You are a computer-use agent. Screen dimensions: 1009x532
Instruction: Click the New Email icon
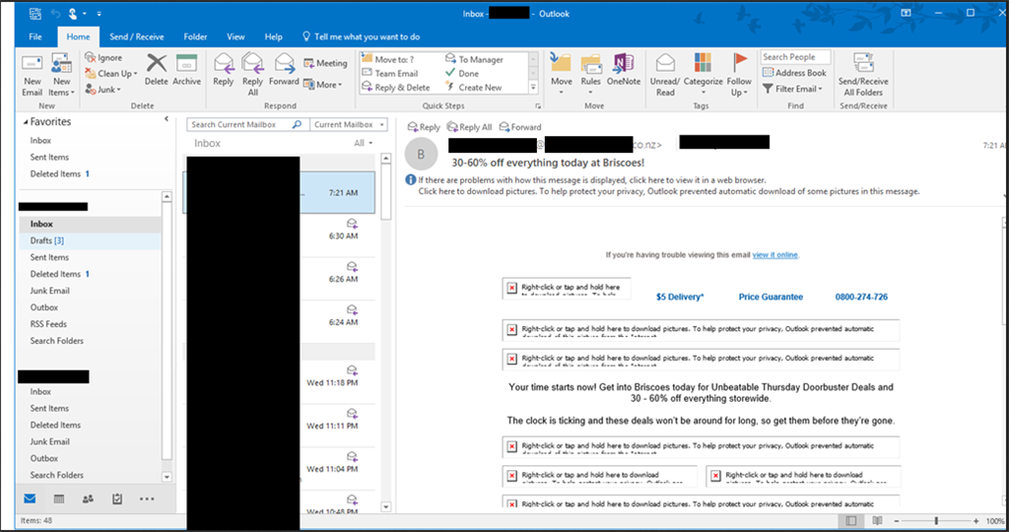[33, 63]
